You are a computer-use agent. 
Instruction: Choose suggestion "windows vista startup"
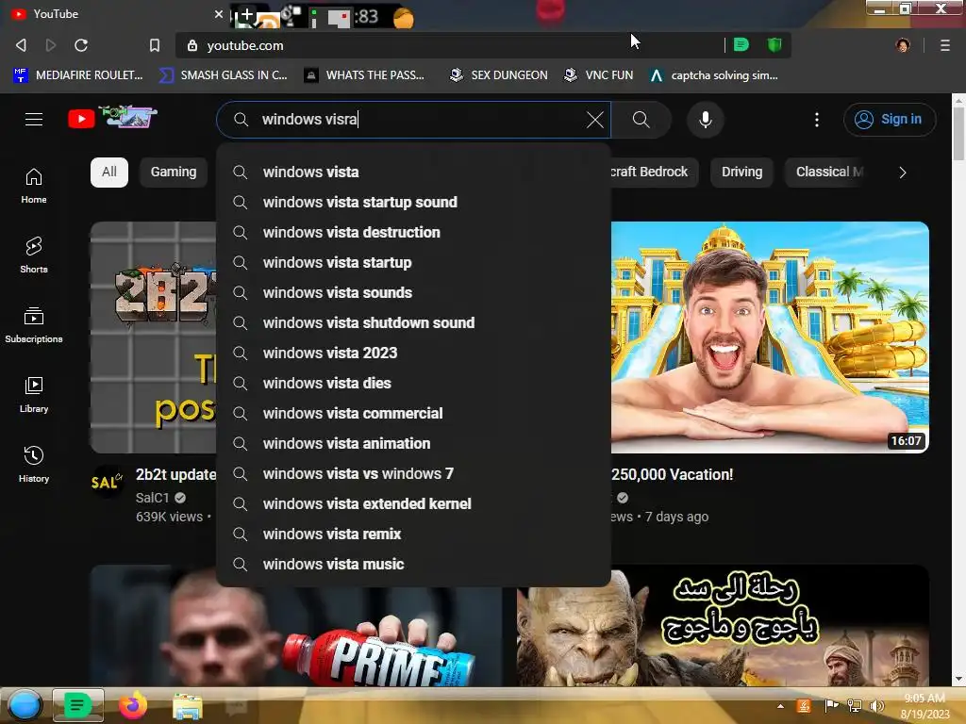click(x=413, y=262)
